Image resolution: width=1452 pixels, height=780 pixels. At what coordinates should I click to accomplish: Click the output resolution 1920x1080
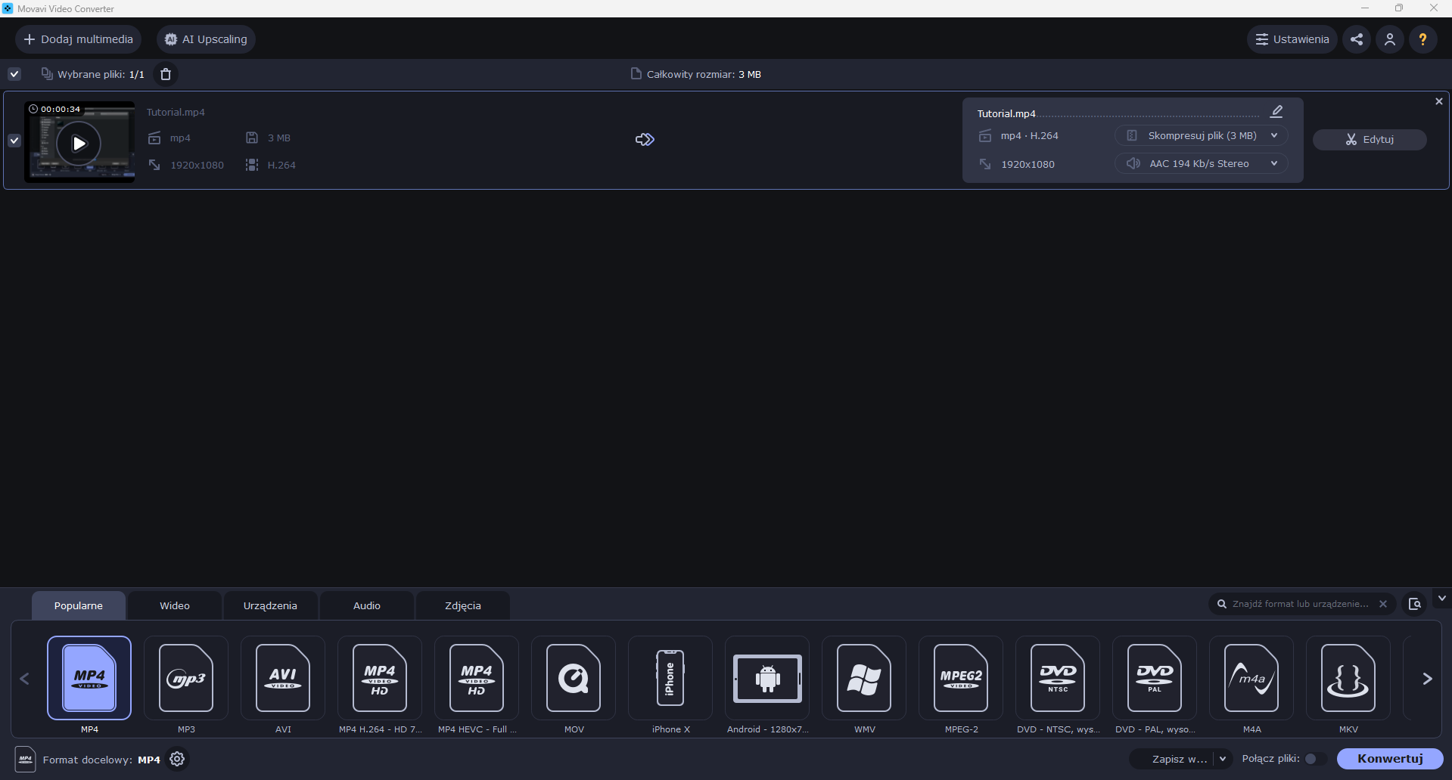pos(1028,164)
